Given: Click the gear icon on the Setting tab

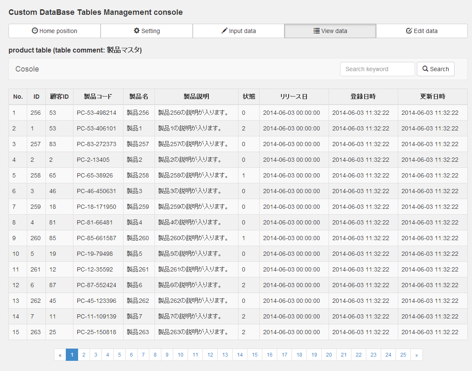Looking at the screenshot, I should [136, 30].
